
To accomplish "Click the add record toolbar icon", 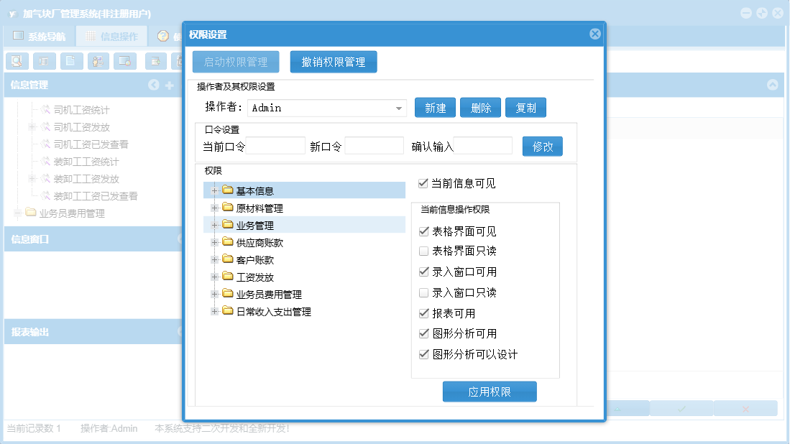I will coord(156,61).
